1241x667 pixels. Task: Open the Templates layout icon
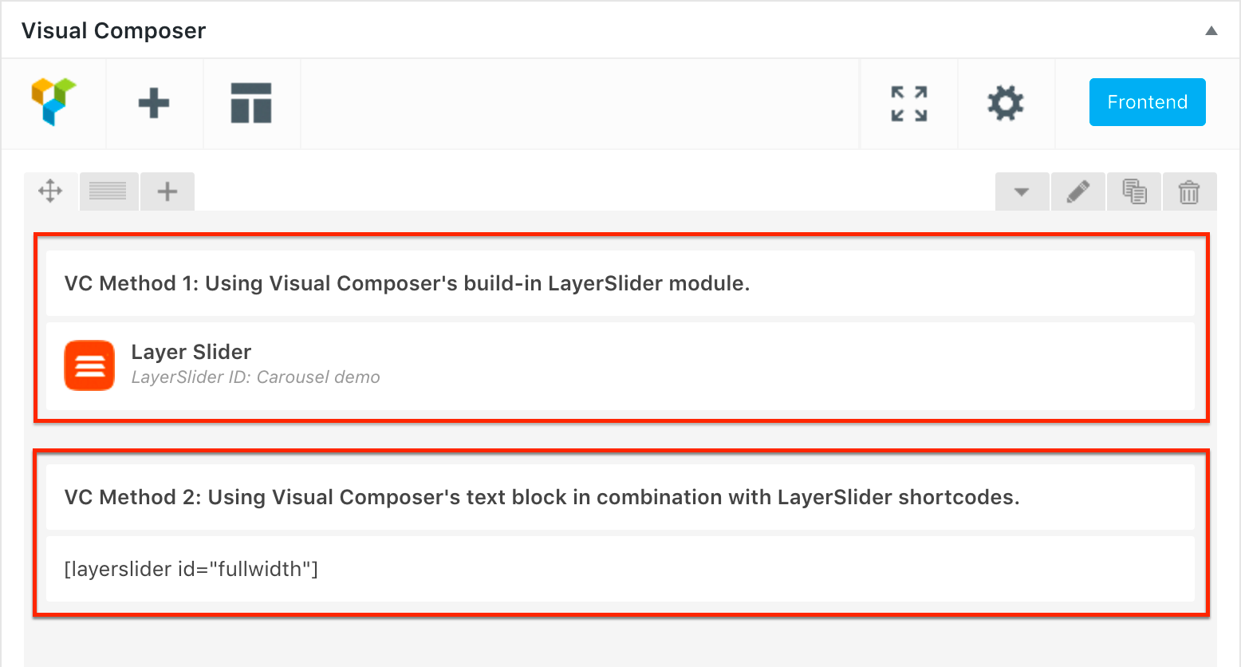click(x=251, y=103)
